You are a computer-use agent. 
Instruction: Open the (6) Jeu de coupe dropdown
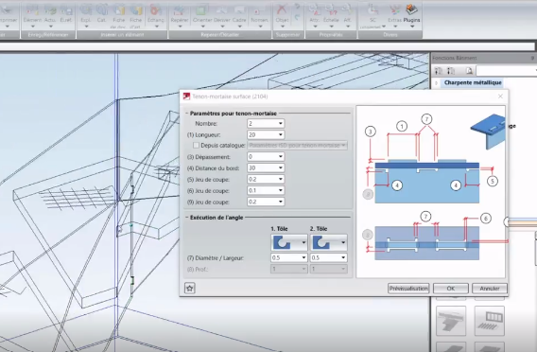pos(281,190)
